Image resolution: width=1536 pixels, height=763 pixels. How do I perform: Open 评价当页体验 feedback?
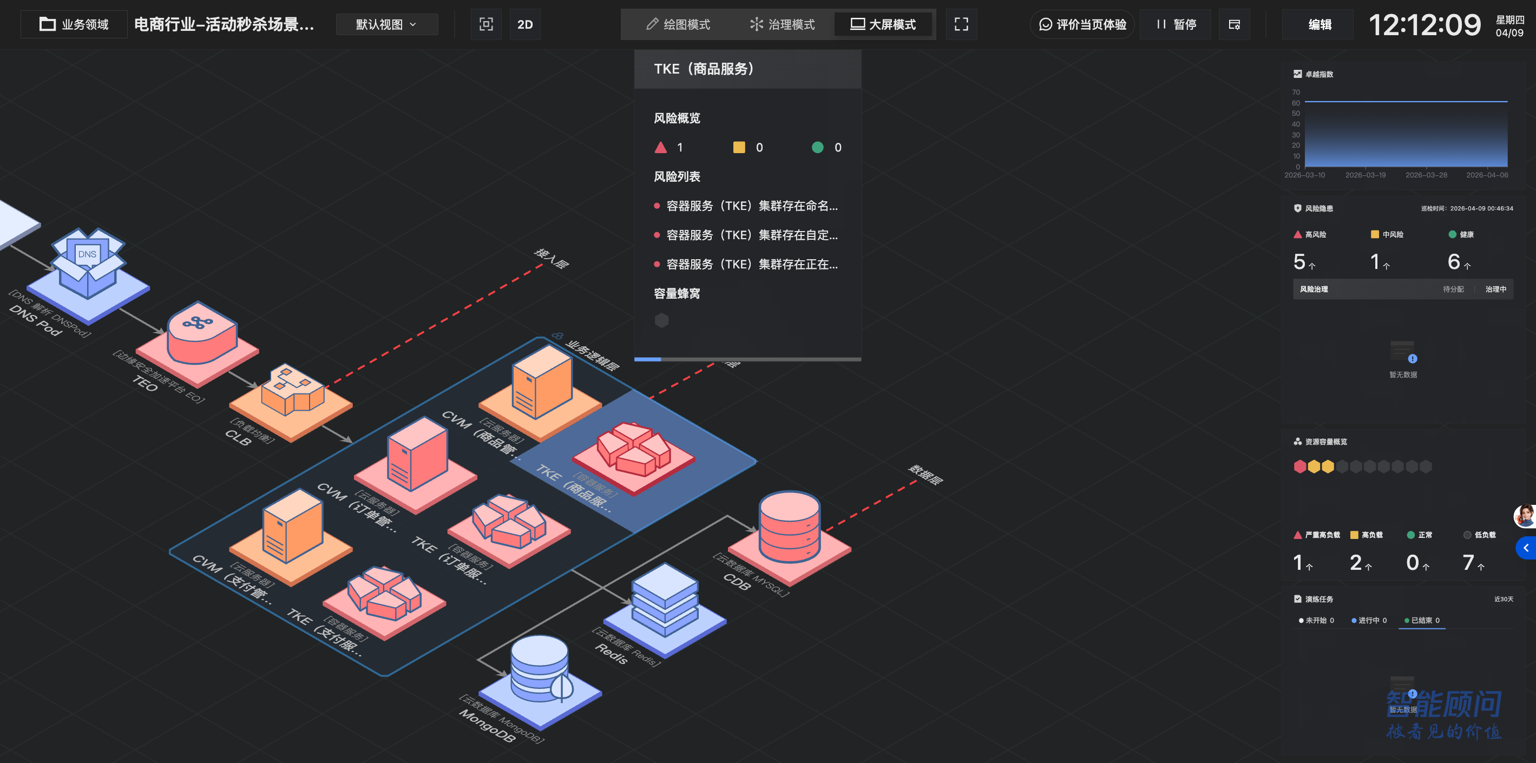point(1082,24)
